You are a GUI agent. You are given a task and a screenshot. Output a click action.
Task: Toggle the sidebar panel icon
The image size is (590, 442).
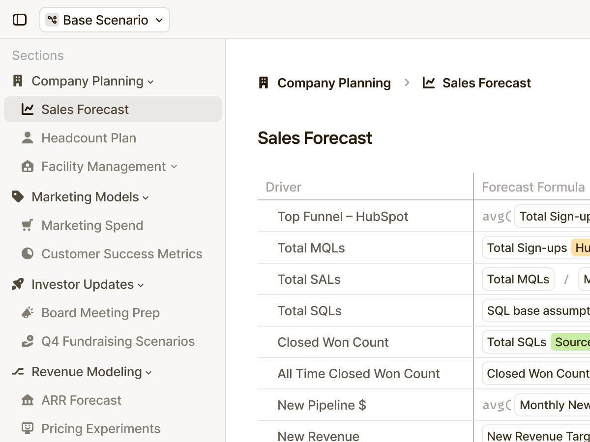[20, 20]
